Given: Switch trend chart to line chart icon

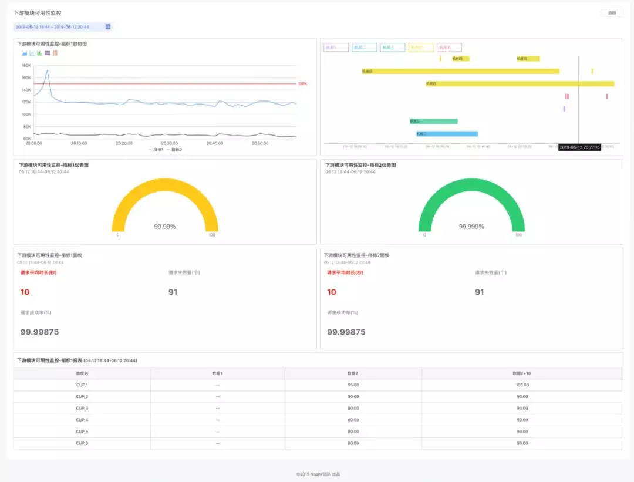Looking at the screenshot, I should tap(32, 53).
